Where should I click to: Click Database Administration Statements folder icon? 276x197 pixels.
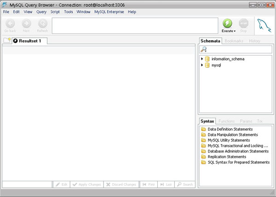coord(203,151)
